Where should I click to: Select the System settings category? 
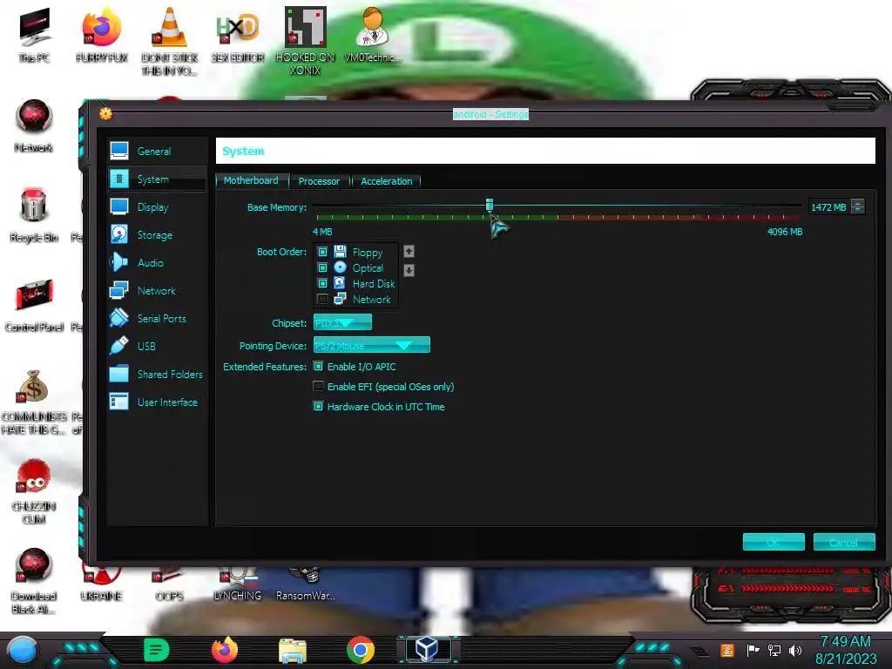coord(157,179)
